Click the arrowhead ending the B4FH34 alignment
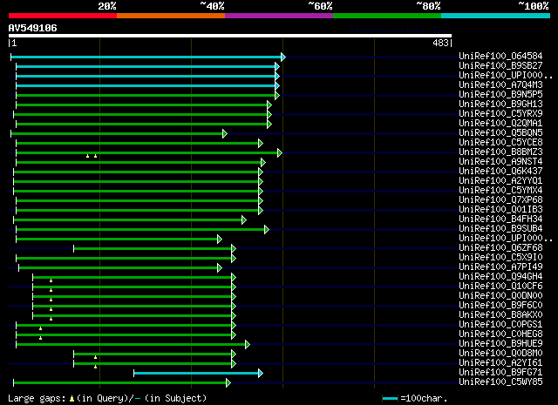The image size is (558, 405). (x=244, y=219)
